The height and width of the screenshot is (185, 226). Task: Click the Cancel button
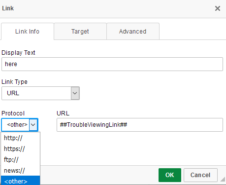(x=200, y=175)
